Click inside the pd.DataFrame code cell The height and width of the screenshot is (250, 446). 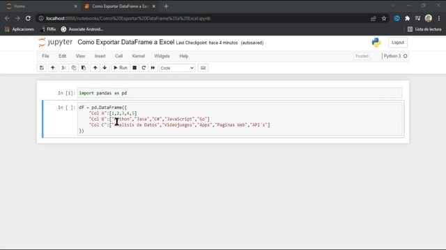coord(240,119)
